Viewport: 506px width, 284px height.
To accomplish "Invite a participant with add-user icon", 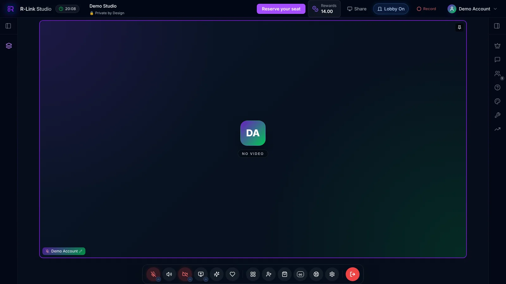I will coord(269,274).
